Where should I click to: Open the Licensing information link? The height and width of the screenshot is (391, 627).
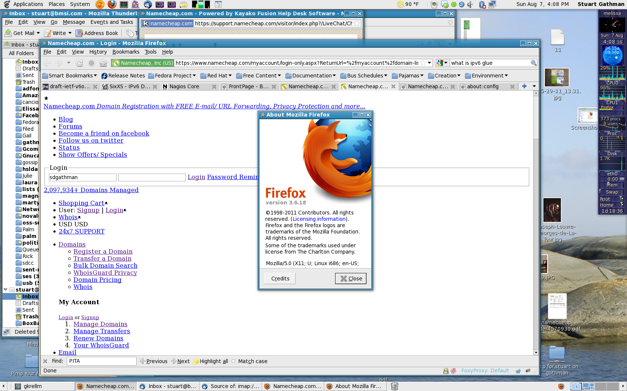click(x=319, y=219)
